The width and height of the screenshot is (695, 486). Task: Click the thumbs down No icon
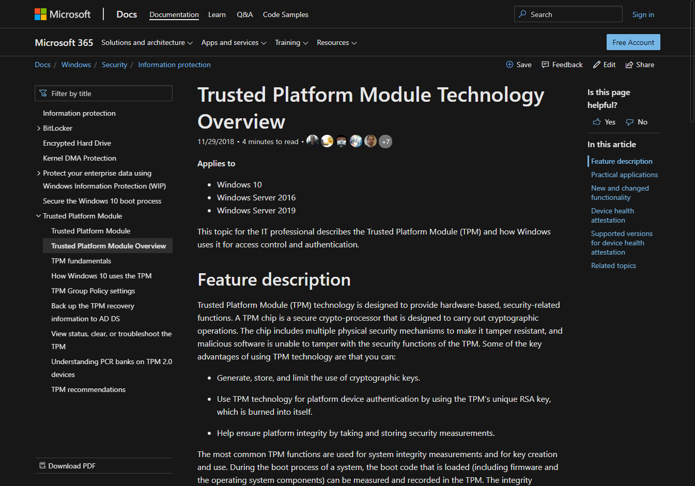[629, 122]
